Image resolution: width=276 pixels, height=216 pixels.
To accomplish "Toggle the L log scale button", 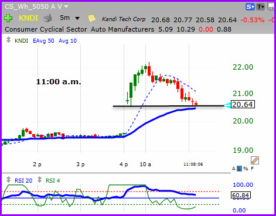I will pyautogui.click(x=239, y=169).
